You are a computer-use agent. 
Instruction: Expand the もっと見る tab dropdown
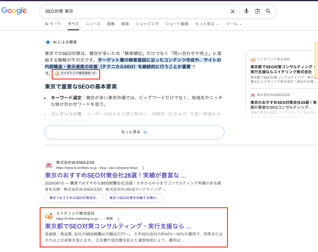207,24
